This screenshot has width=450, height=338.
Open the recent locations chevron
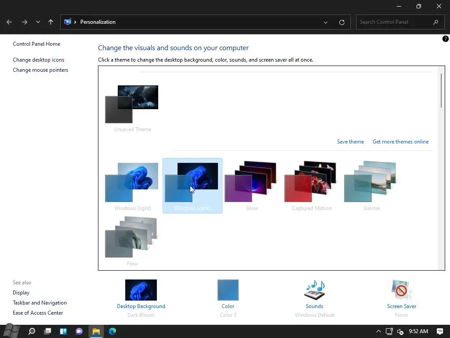tap(38, 22)
